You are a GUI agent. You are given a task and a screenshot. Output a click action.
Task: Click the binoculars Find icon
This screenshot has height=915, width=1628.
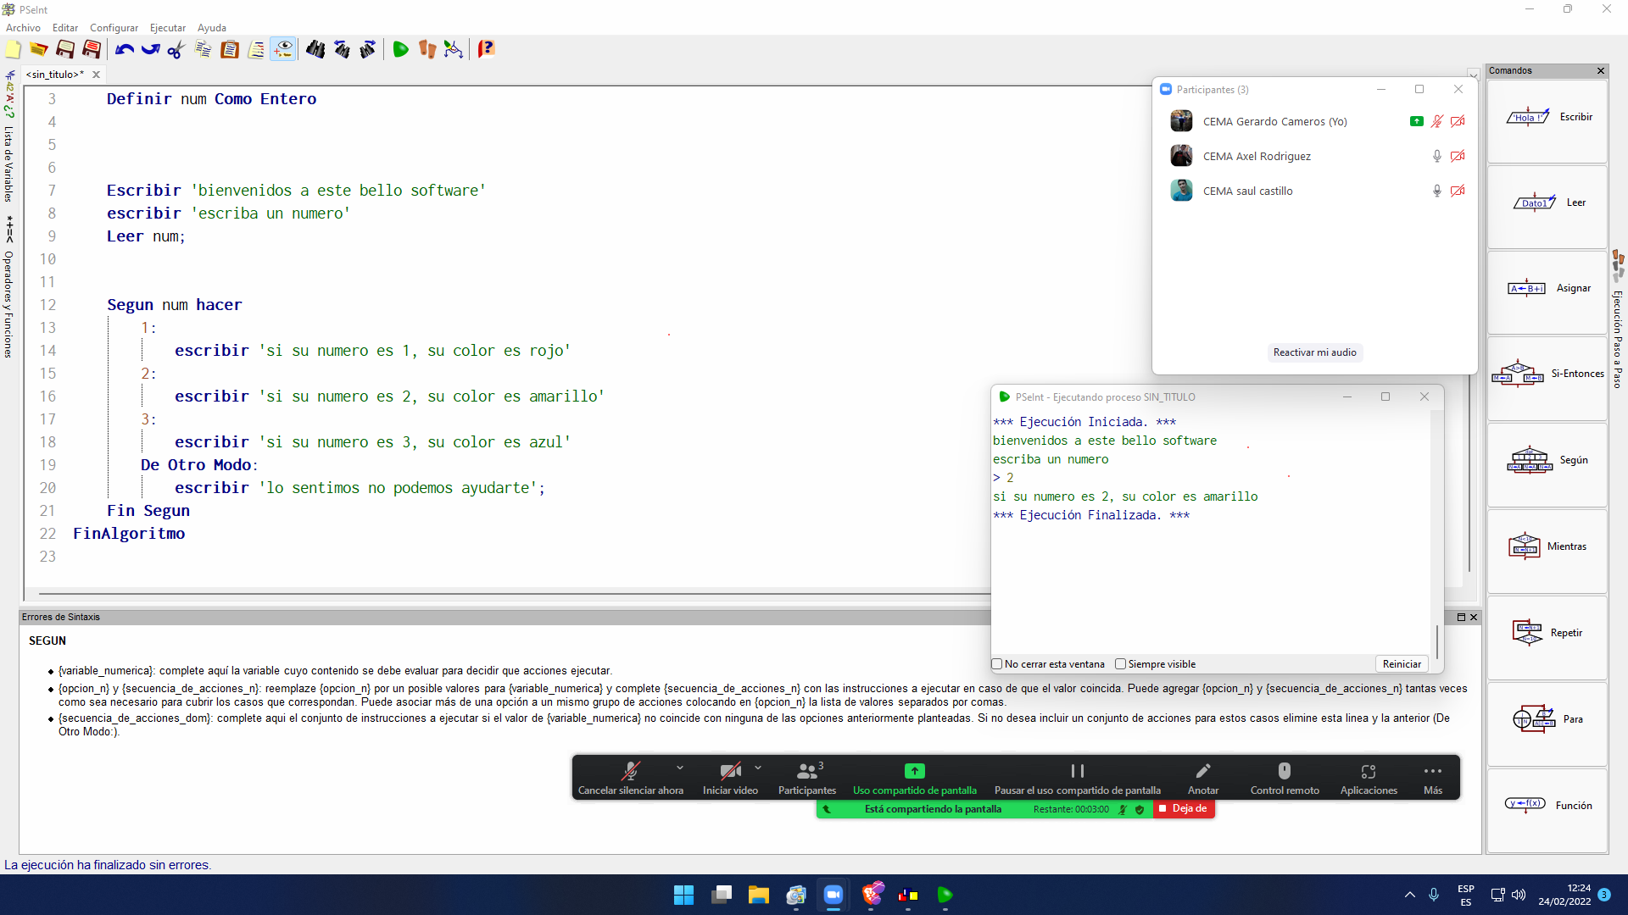pyautogui.click(x=315, y=50)
